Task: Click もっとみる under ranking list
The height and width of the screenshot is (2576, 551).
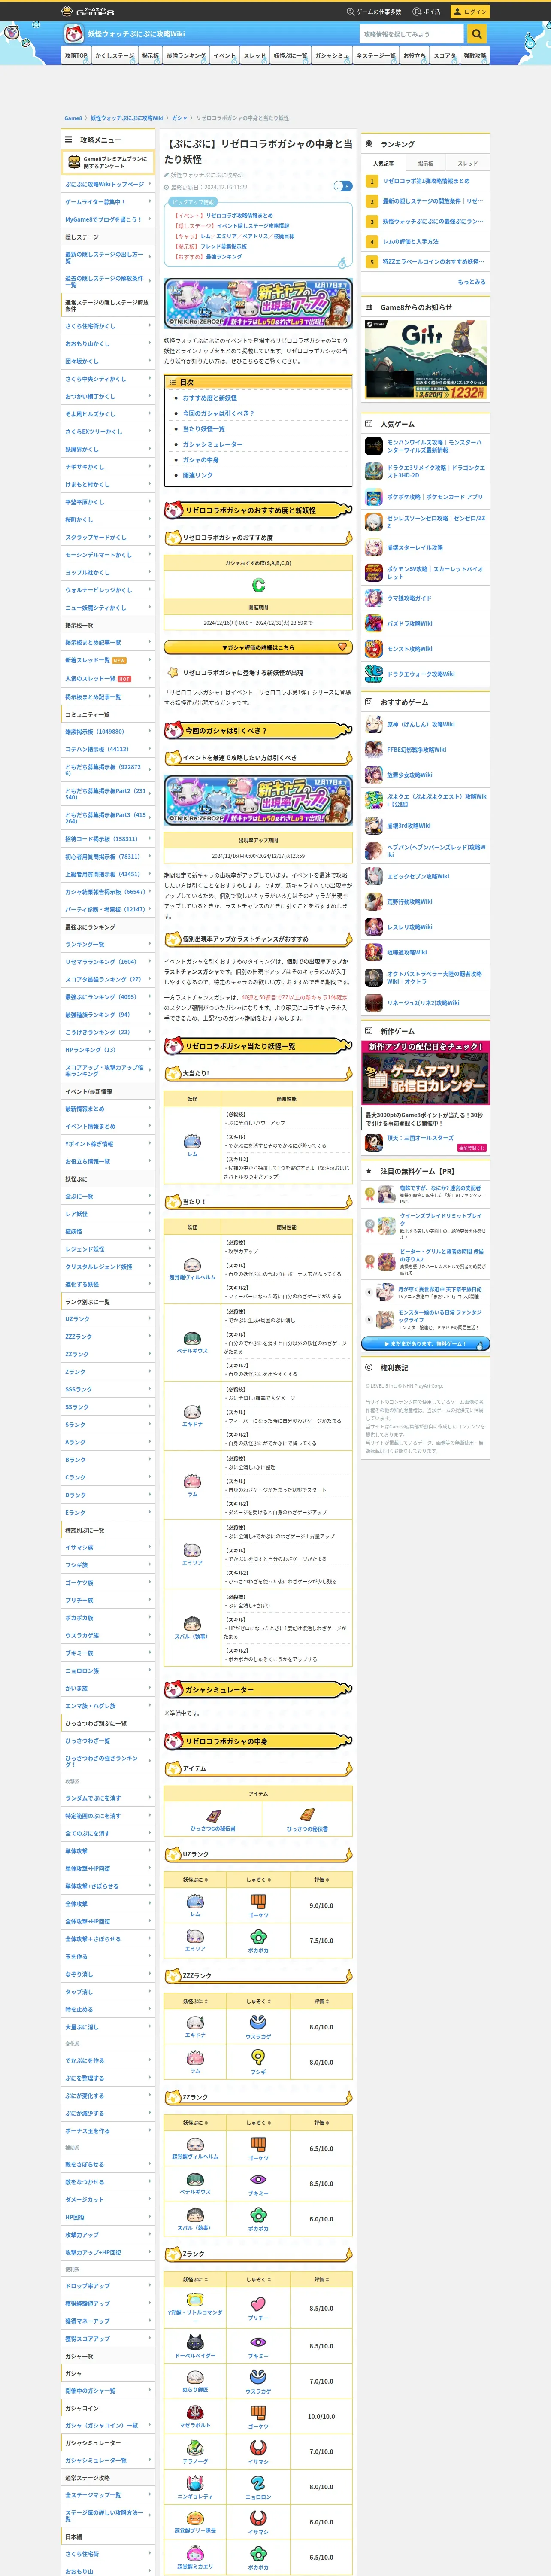Action: (471, 282)
